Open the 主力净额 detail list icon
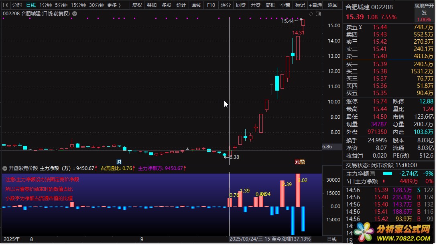This screenshot has height=245, width=437. tap(372, 174)
